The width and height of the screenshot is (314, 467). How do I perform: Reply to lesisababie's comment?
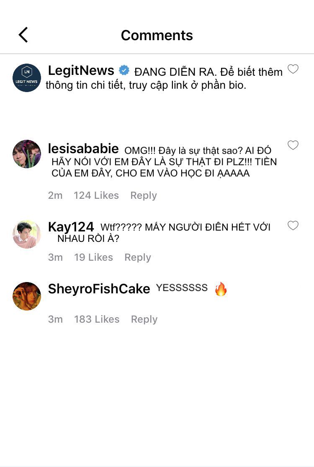143,195
